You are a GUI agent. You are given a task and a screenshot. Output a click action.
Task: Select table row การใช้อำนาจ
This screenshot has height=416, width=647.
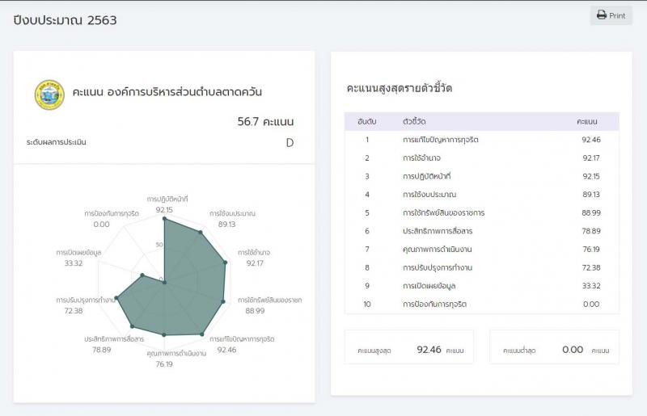(x=481, y=158)
